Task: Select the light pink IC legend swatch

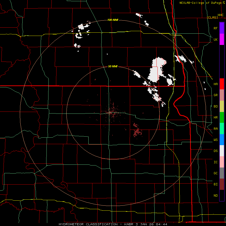Action: click(x=222, y=162)
